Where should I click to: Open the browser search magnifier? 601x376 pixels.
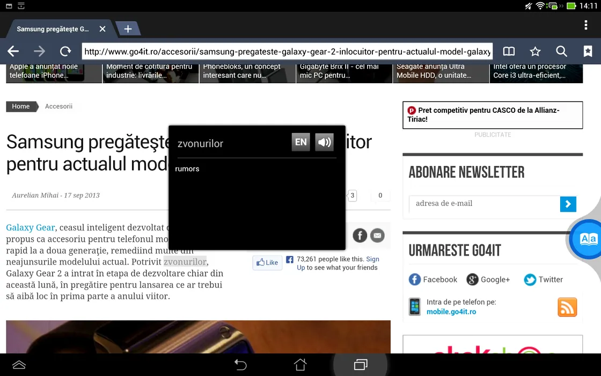(x=561, y=52)
